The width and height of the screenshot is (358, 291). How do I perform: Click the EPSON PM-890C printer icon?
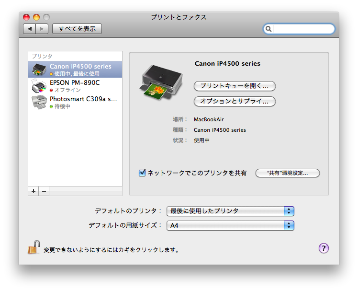pos(39,86)
